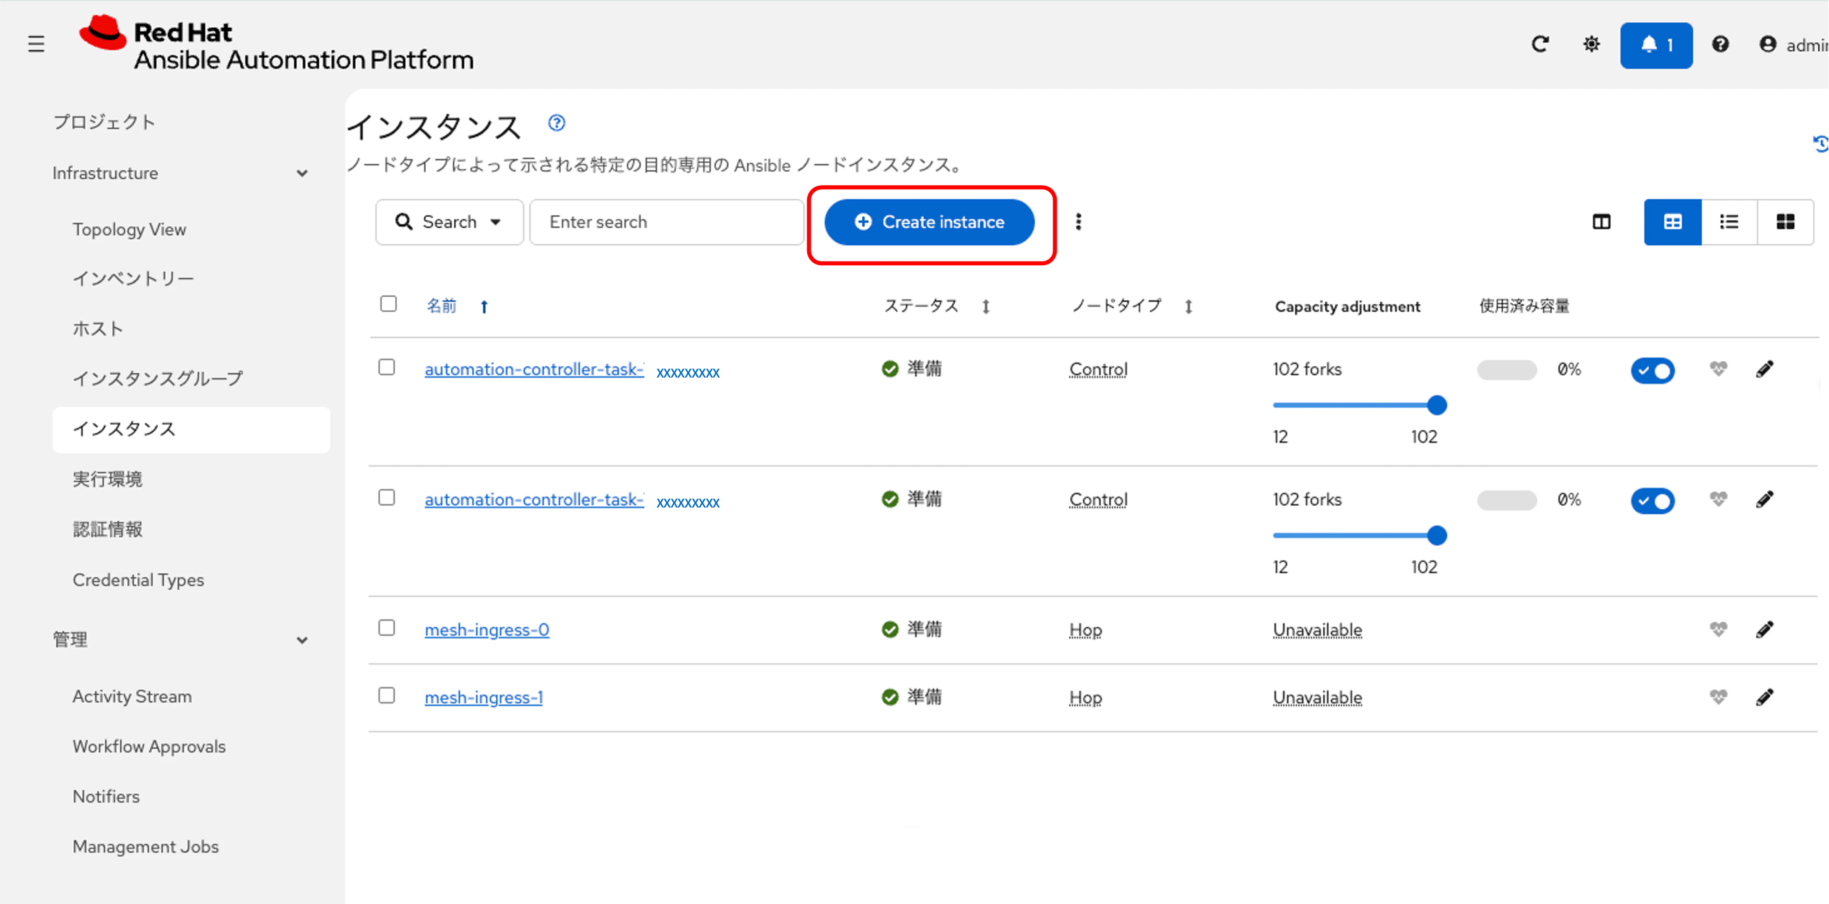1829x904 pixels.
Task: Open the first automation-controller-task instance link
Action: (535, 369)
